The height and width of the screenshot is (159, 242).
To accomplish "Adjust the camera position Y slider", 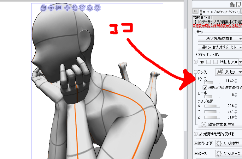I will [x=212, y=112].
